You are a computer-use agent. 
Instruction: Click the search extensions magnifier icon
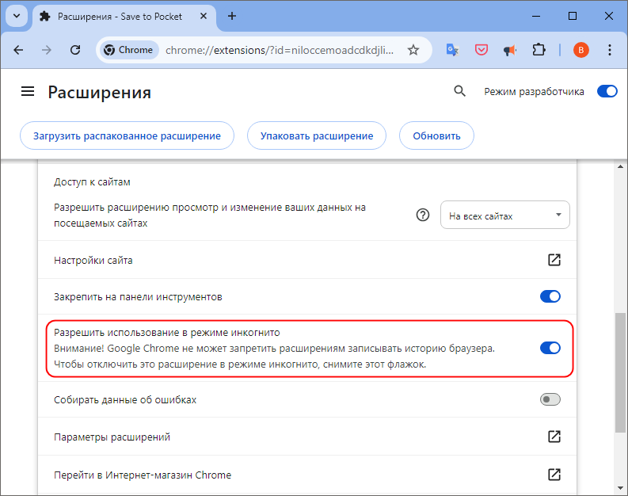coord(460,91)
